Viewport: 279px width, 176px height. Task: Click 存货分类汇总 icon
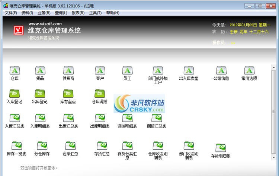point(127,146)
